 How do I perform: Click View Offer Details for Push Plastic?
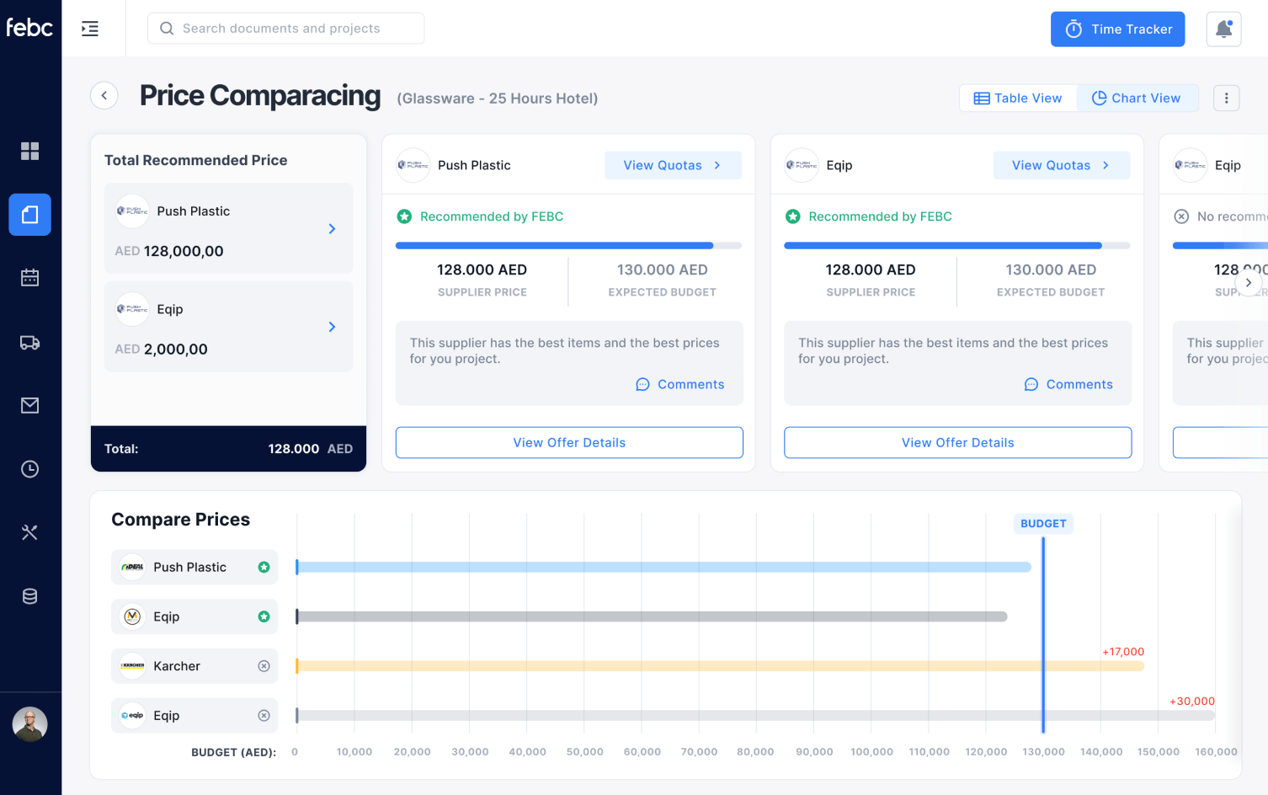tap(569, 443)
